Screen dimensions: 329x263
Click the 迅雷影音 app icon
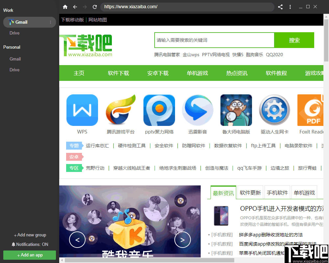[x=198, y=110]
